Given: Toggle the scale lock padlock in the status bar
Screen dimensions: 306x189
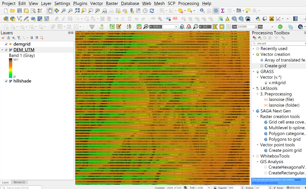Looking at the screenshot, I should (215, 188).
